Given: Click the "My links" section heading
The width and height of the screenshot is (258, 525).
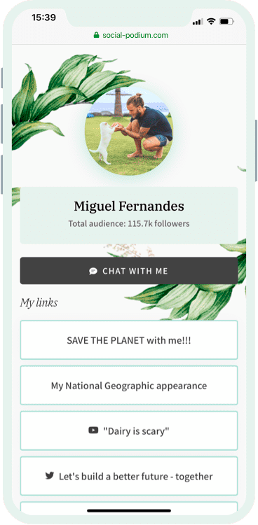Looking at the screenshot, I should (x=39, y=302).
